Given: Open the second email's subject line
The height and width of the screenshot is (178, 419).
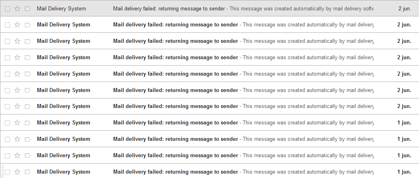Looking at the screenshot, I should pos(175,25).
